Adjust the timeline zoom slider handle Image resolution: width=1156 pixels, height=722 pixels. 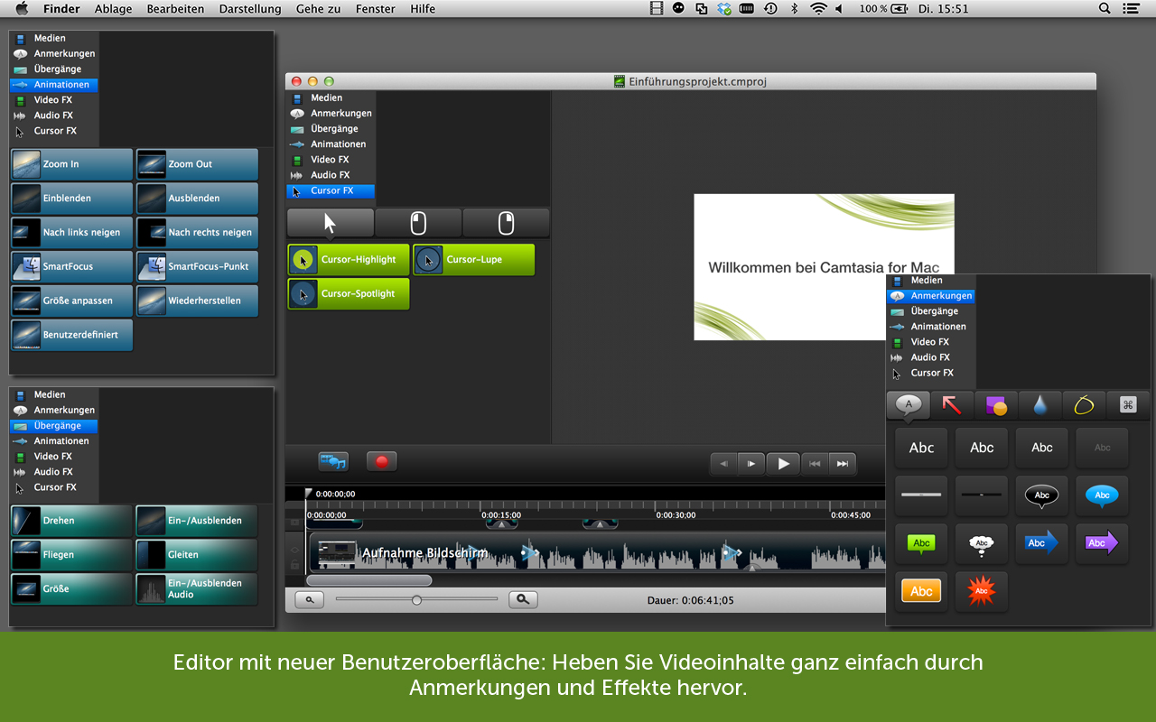click(x=416, y=599)
